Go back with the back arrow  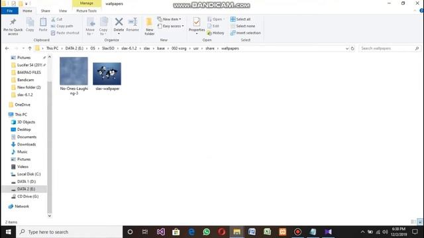tap(7, 48)
